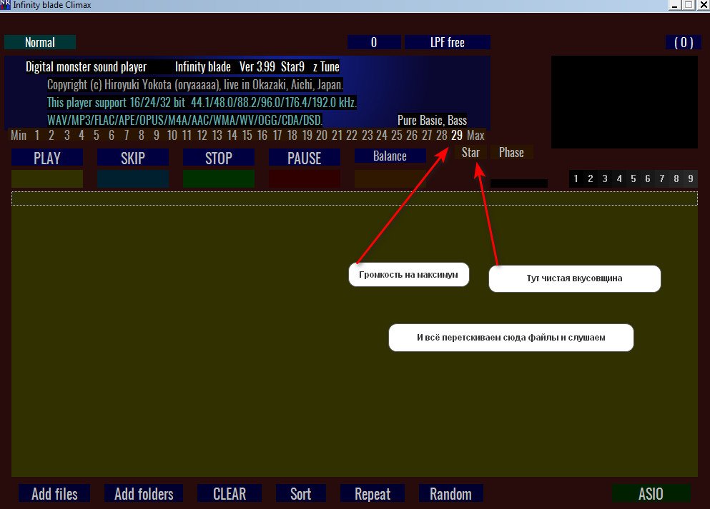This screenshot has height=509, width=710.
Task: Select preset number 7 in the 1-9 row
Action: [x=662, y=178]
